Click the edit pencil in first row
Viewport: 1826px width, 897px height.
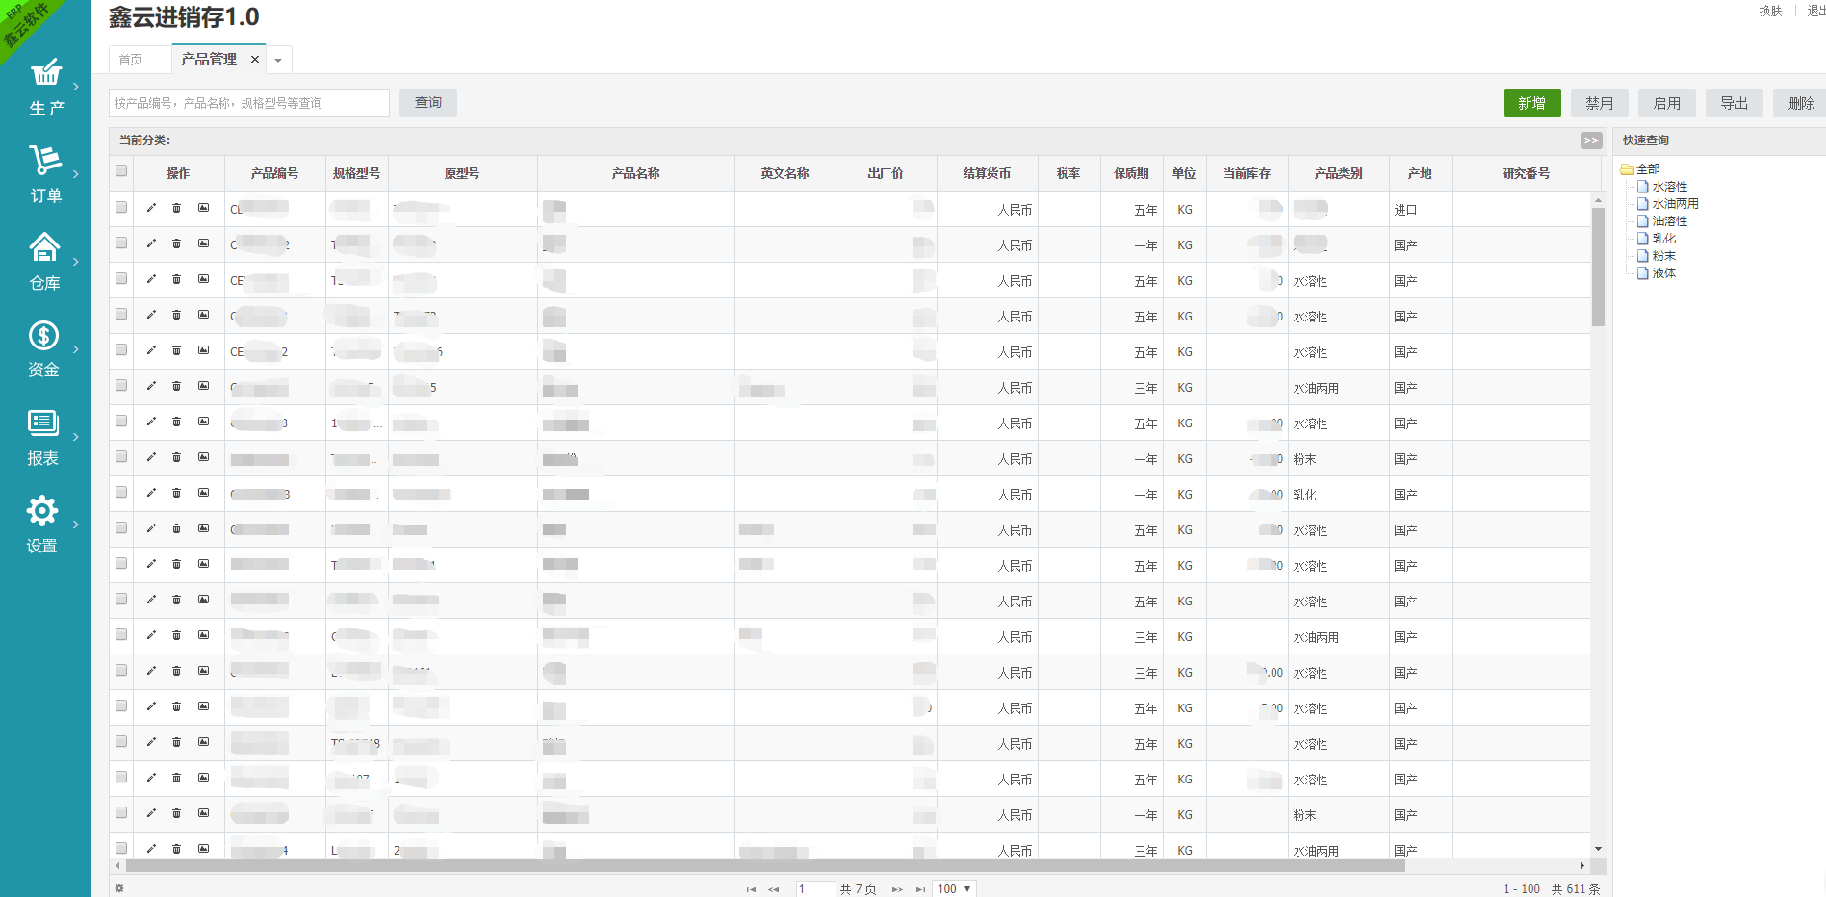pyautogui.click(x=151, y=208)
